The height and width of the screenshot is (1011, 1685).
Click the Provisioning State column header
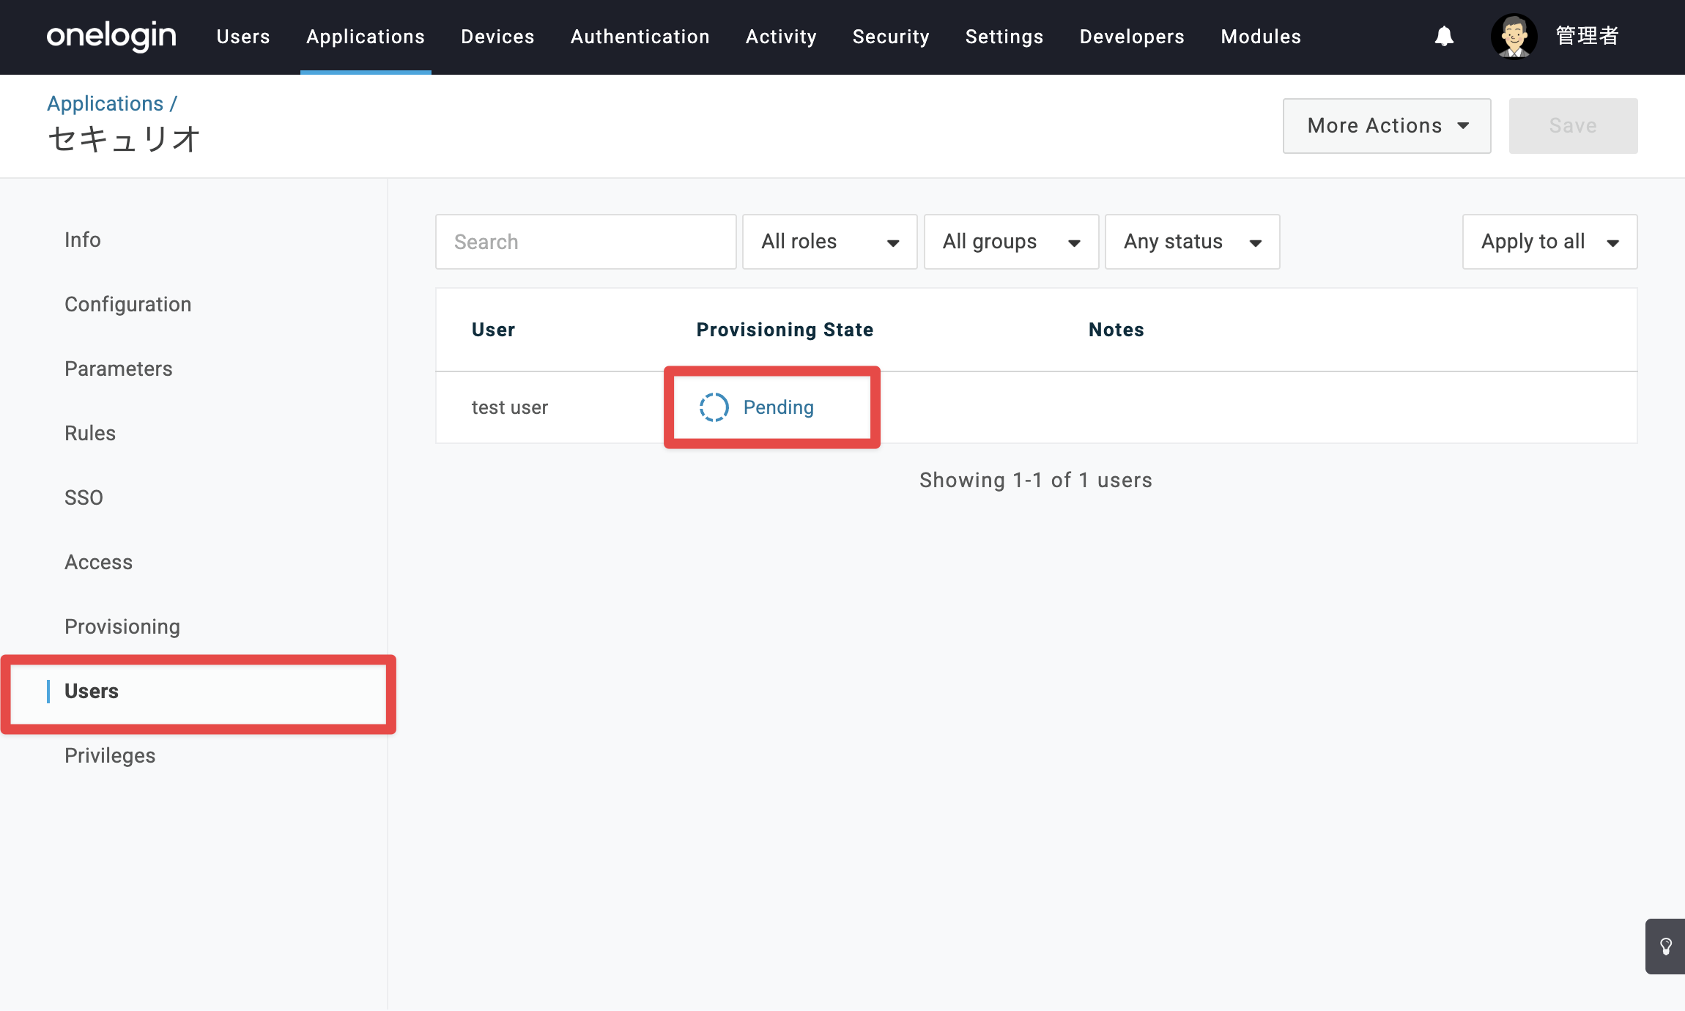785,330
